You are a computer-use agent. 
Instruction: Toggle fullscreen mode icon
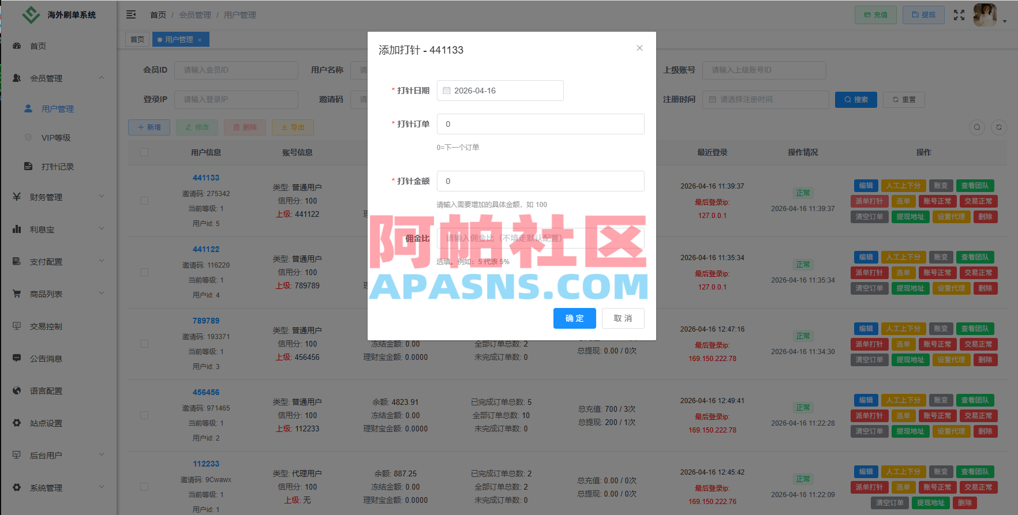[x=959, y=15]
